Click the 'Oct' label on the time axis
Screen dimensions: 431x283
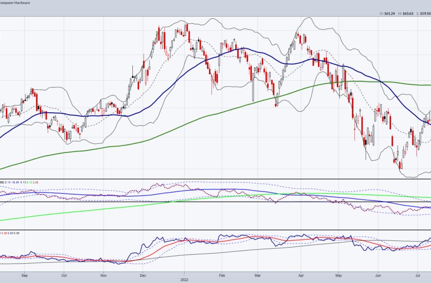coord(64,275)
